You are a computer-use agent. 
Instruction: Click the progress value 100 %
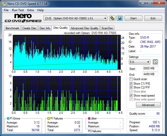tap(156, 122)
